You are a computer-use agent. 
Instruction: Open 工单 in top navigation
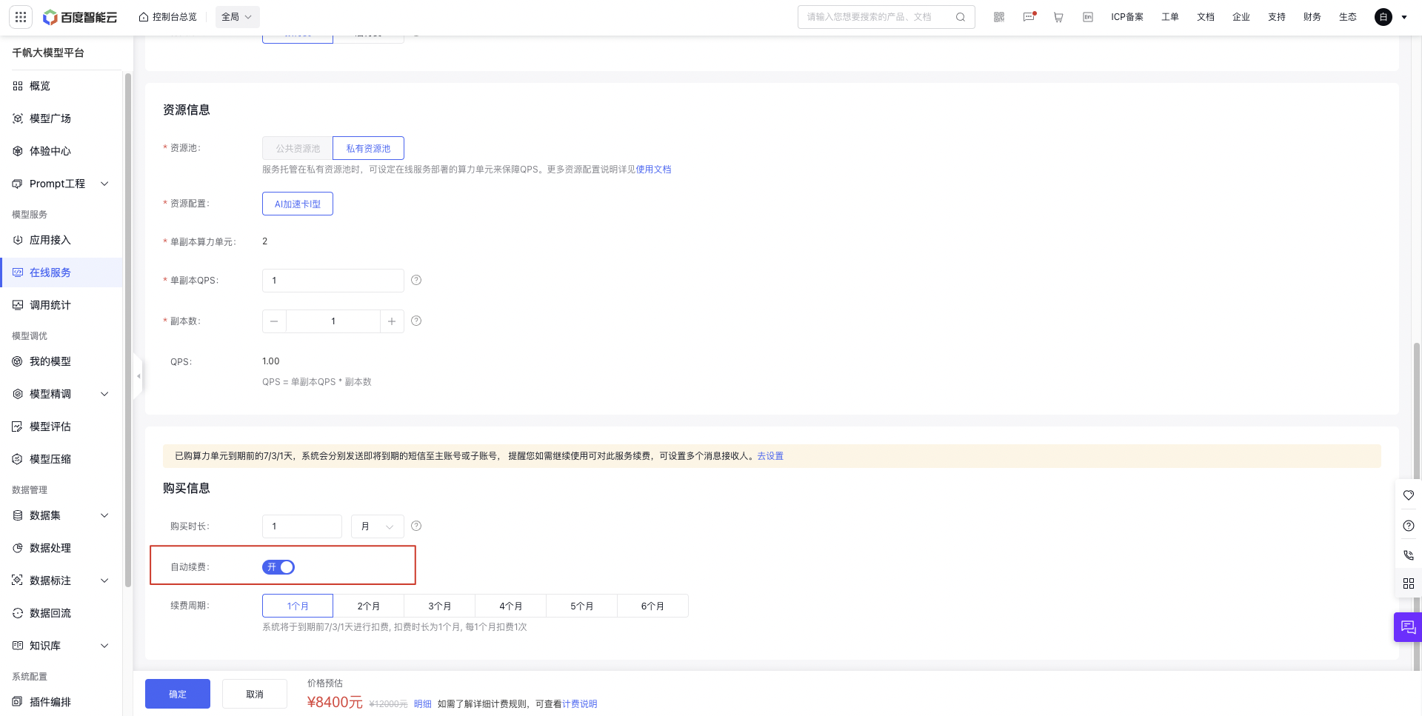point(1170,17)
